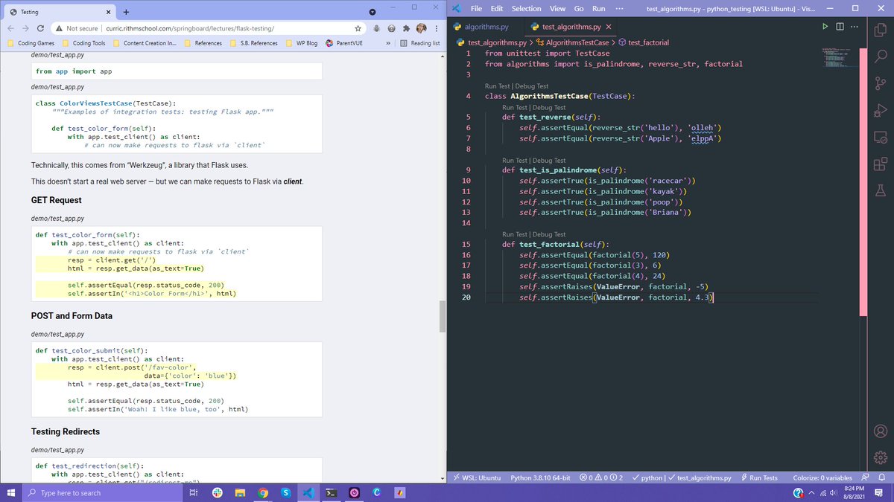894x502 pixels.
Task: Open the Coding Tools bookmark folder
Action: pyautogui.click(x=83, y=43)
